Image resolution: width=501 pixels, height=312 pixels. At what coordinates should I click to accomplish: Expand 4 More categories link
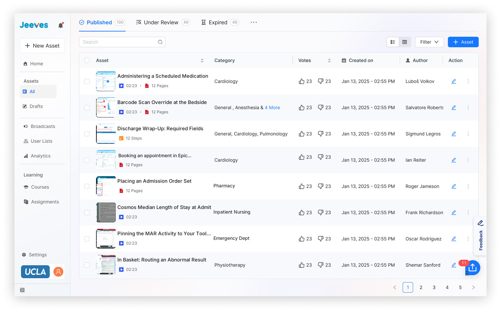click(x=272, y=108)
